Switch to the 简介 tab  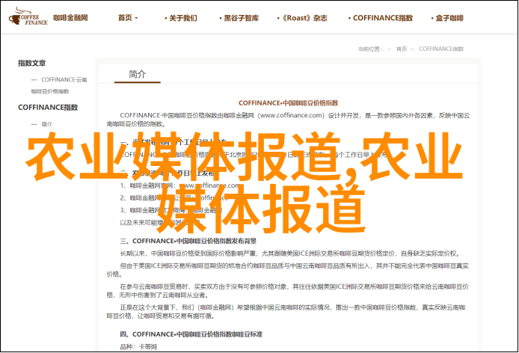pyautogui.click(x=138, y=74)
